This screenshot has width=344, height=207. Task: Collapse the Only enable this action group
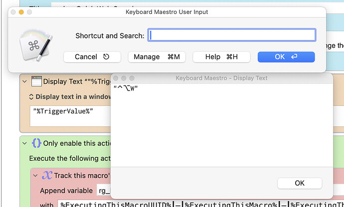click(x=25, y=143)
